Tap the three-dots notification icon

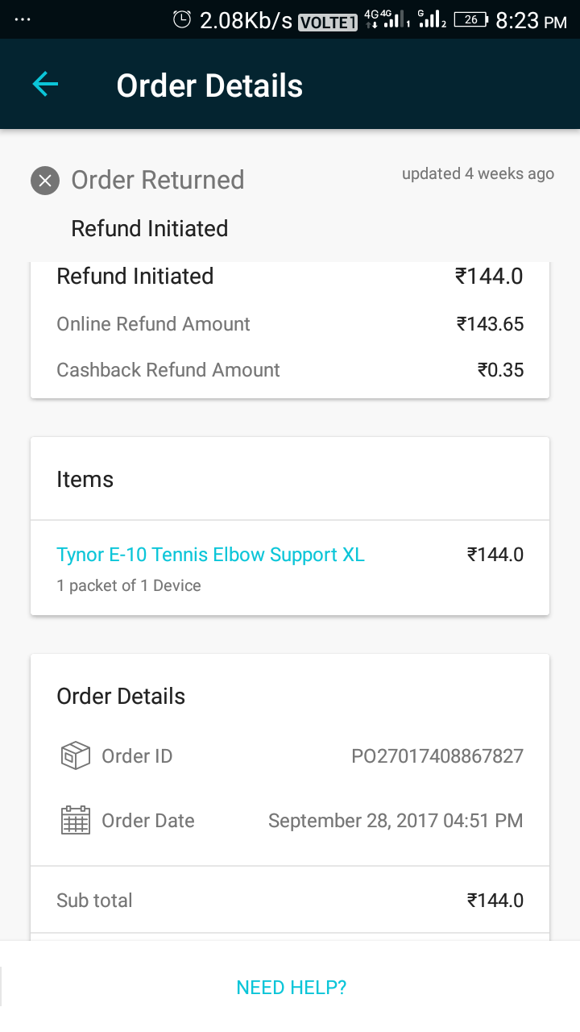click(x=23, y=19)
